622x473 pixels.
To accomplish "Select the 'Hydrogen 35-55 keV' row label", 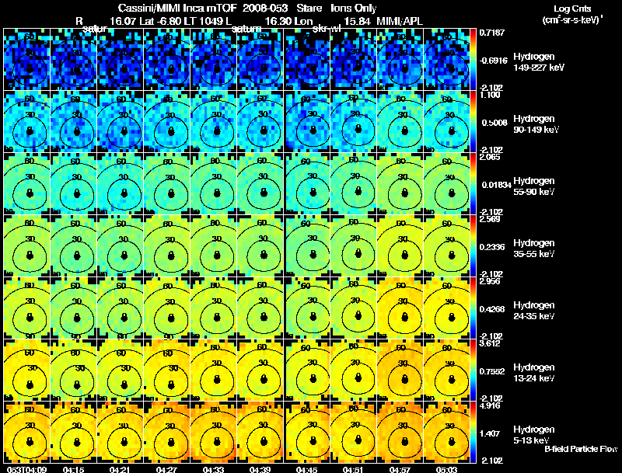I will (x=534, y=249).
